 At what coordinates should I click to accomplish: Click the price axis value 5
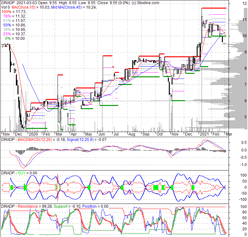click(x=245, y=117)
